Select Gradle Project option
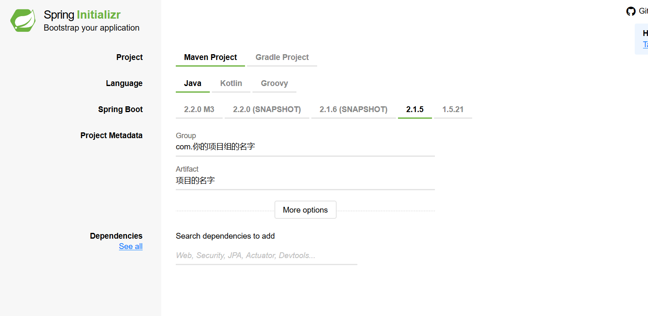648x316 pixels. [x=282, y=57]
